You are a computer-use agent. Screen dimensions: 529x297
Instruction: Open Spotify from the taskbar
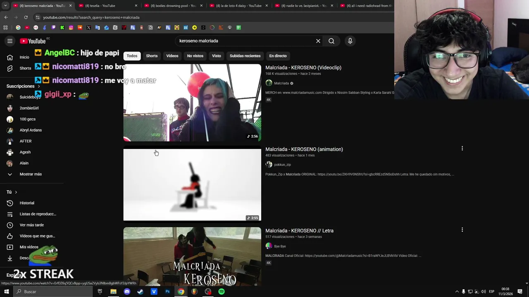pos(222,292)
